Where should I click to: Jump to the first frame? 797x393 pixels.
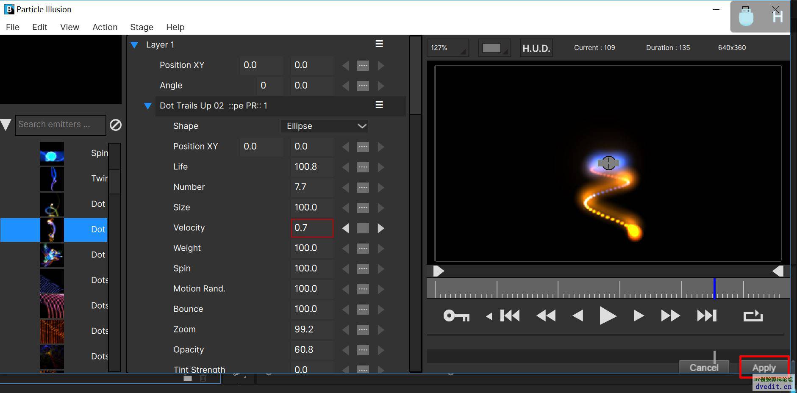point(510,316)
